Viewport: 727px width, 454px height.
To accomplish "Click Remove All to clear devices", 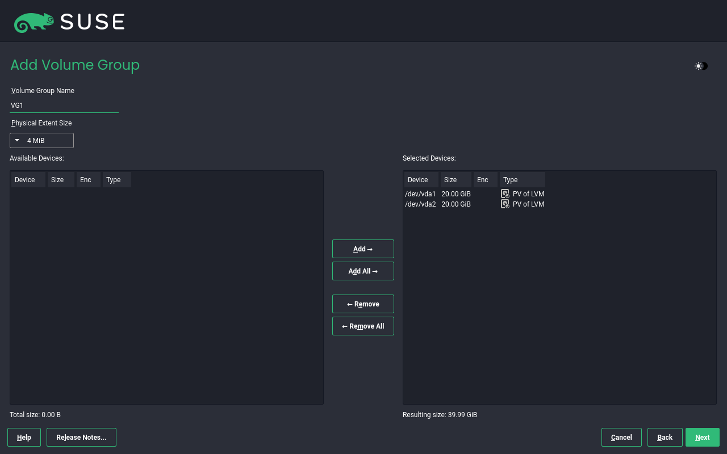I will click(x=363, y=326).
